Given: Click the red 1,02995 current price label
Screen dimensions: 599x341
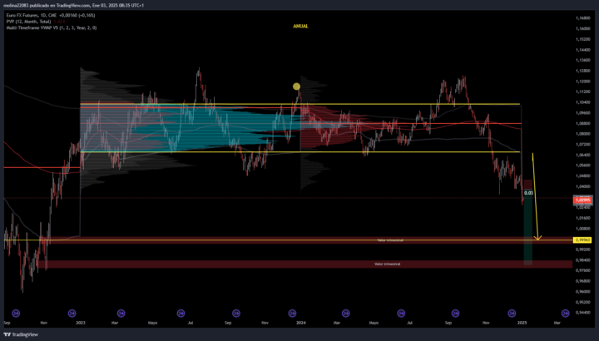Looking at the screenshot, I should click(583, 200).
